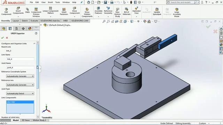Image resolution: width=223 pixels, height=125 pixels.
Task: Expand the assembly 2 tree node
Action: click(x=41, y=25)
